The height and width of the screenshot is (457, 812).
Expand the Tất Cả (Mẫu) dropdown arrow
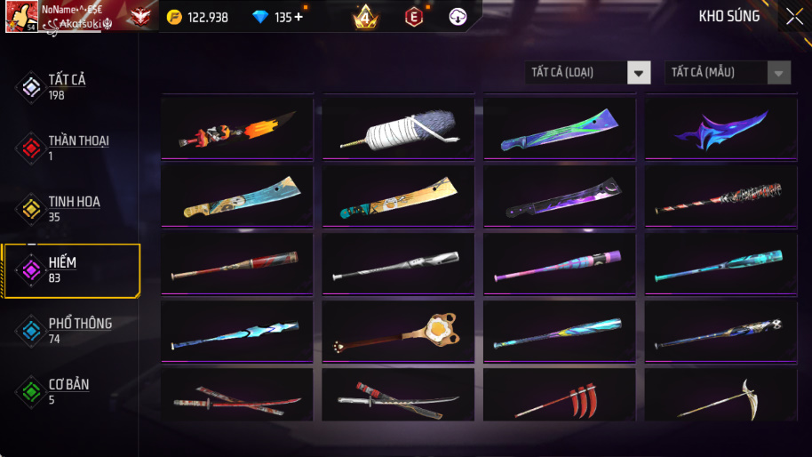(x=778, y=73)
